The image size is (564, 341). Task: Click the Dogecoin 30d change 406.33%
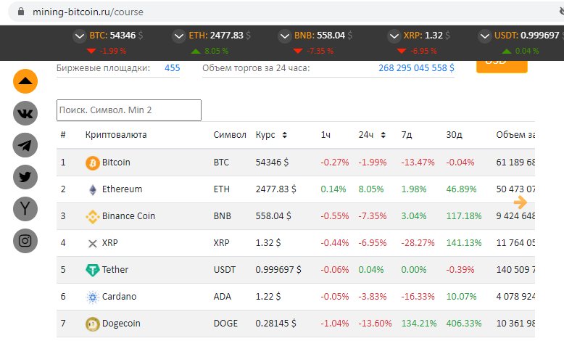(464, 324)
